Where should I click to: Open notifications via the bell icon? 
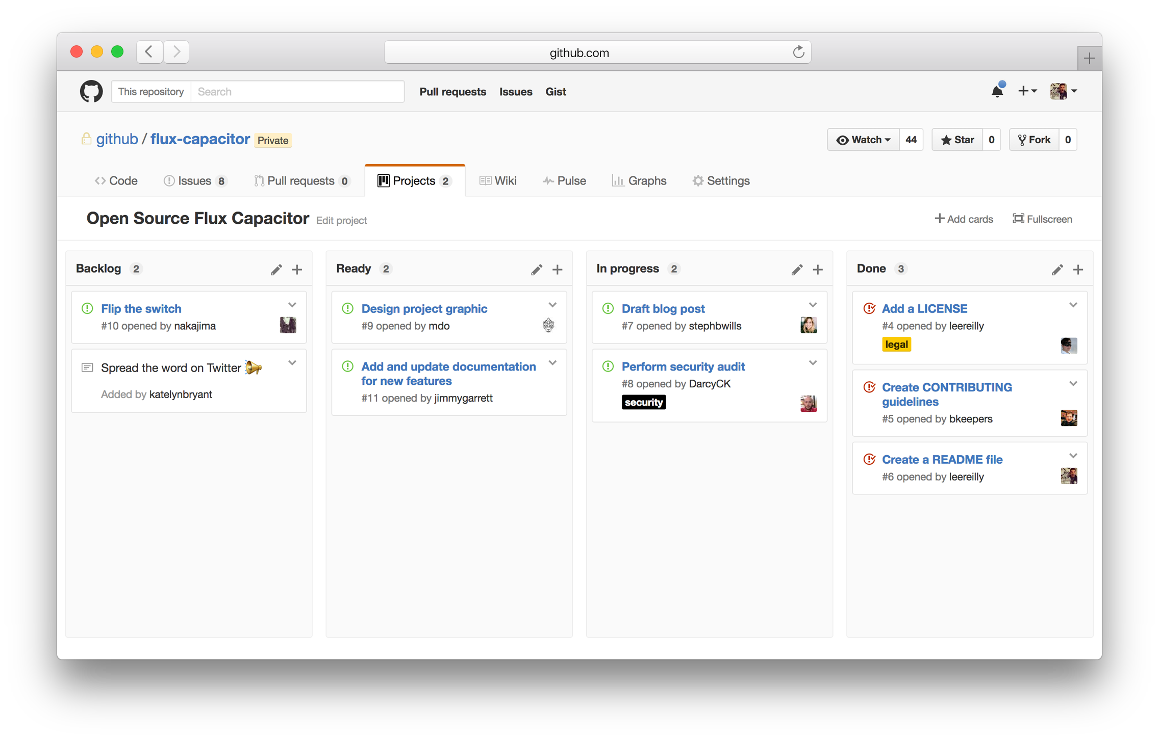pyautogui.click(x=997, y=91)
